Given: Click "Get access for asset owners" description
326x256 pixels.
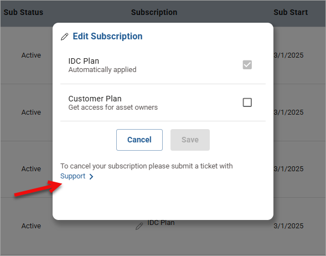Looking at the screenshot, I should 113,107.
